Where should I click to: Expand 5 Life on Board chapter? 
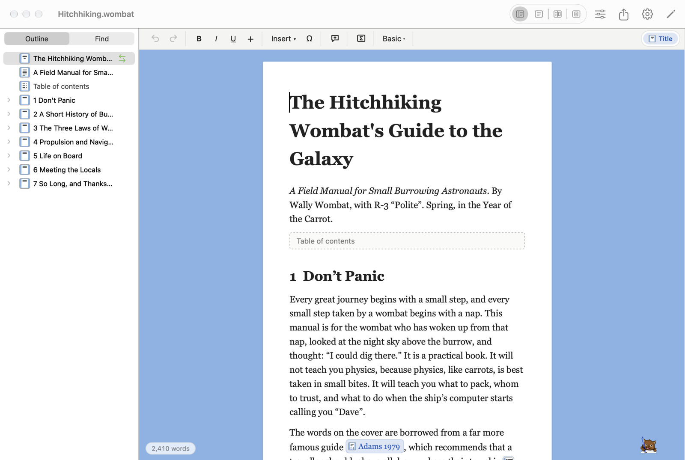9,156
